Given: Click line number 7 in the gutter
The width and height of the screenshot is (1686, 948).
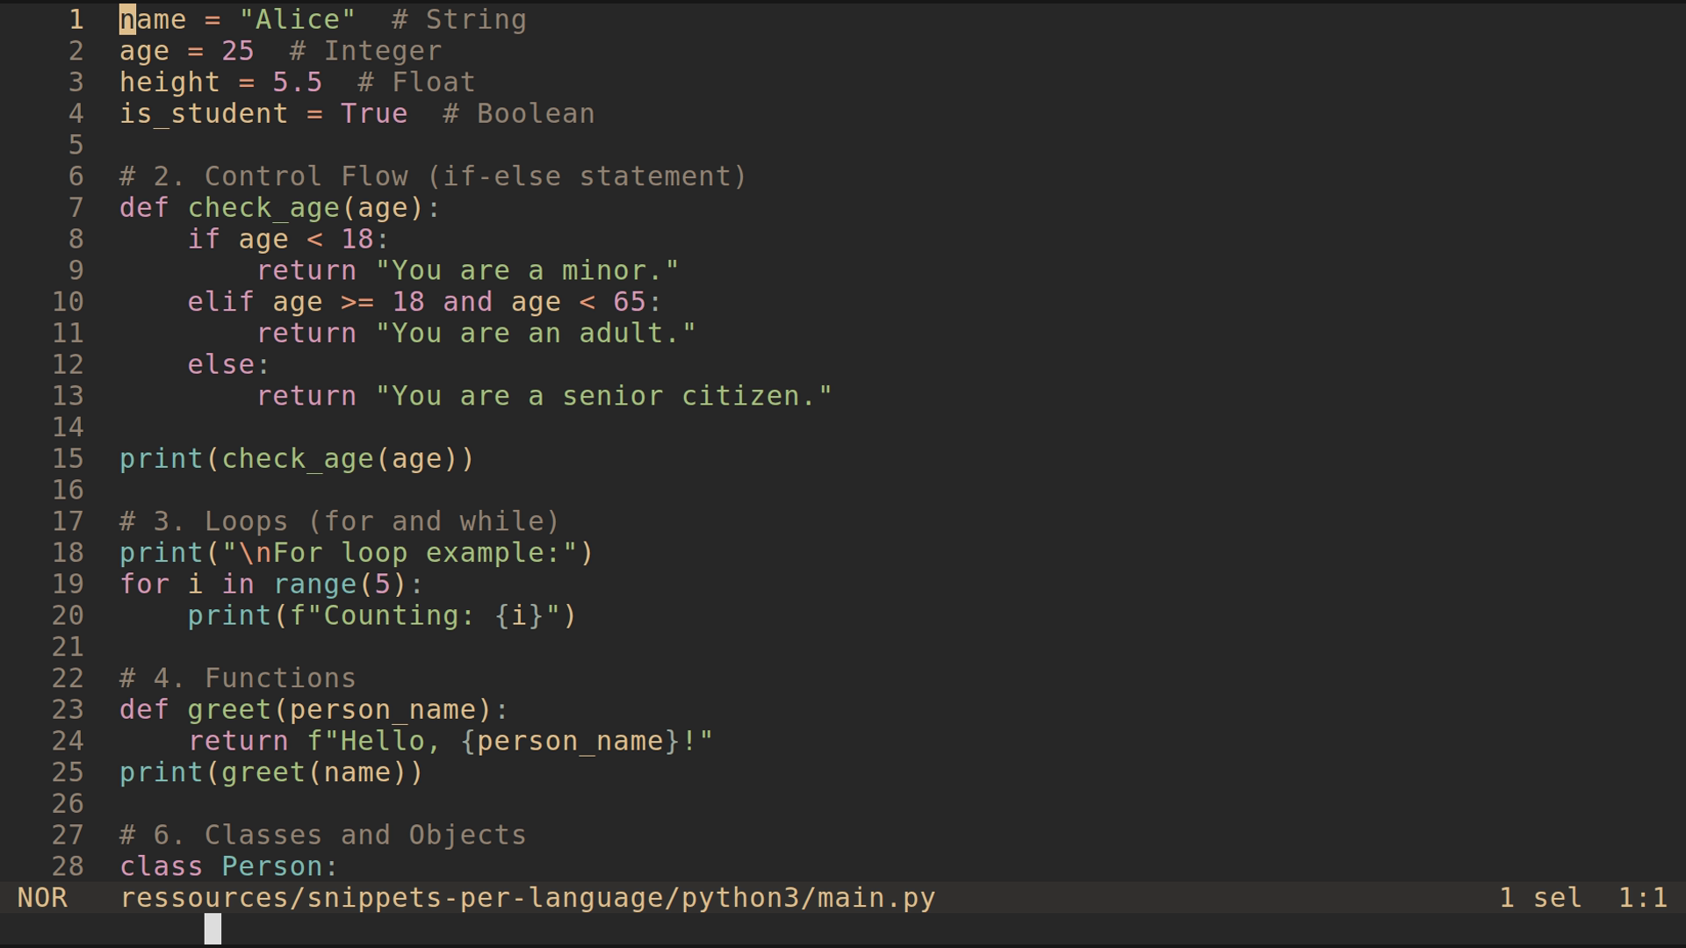Looking at the screenshot, I should [75, 207].
